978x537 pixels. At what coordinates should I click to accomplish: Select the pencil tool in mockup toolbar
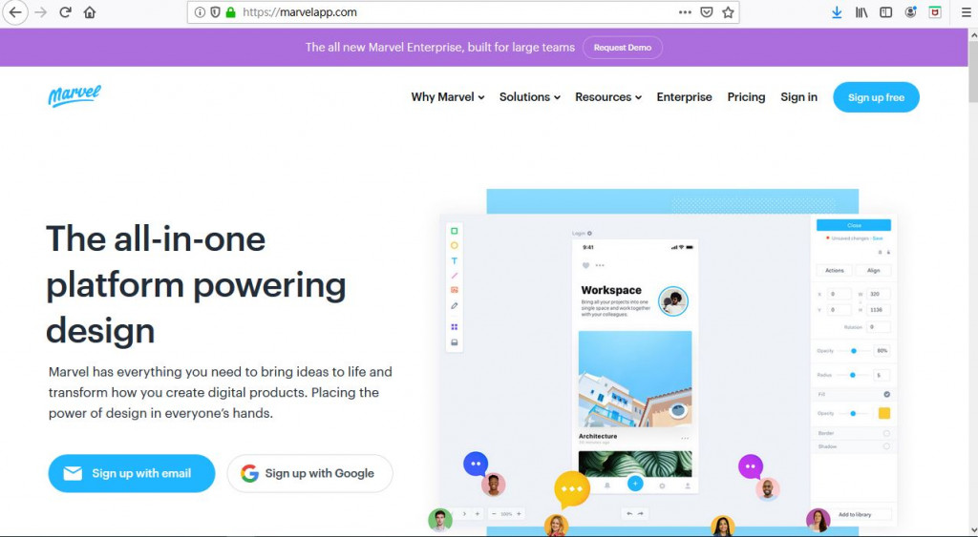coord(454,306)
